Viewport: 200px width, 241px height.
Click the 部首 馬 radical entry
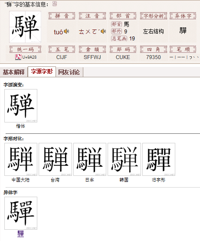[x=127, y=24]
